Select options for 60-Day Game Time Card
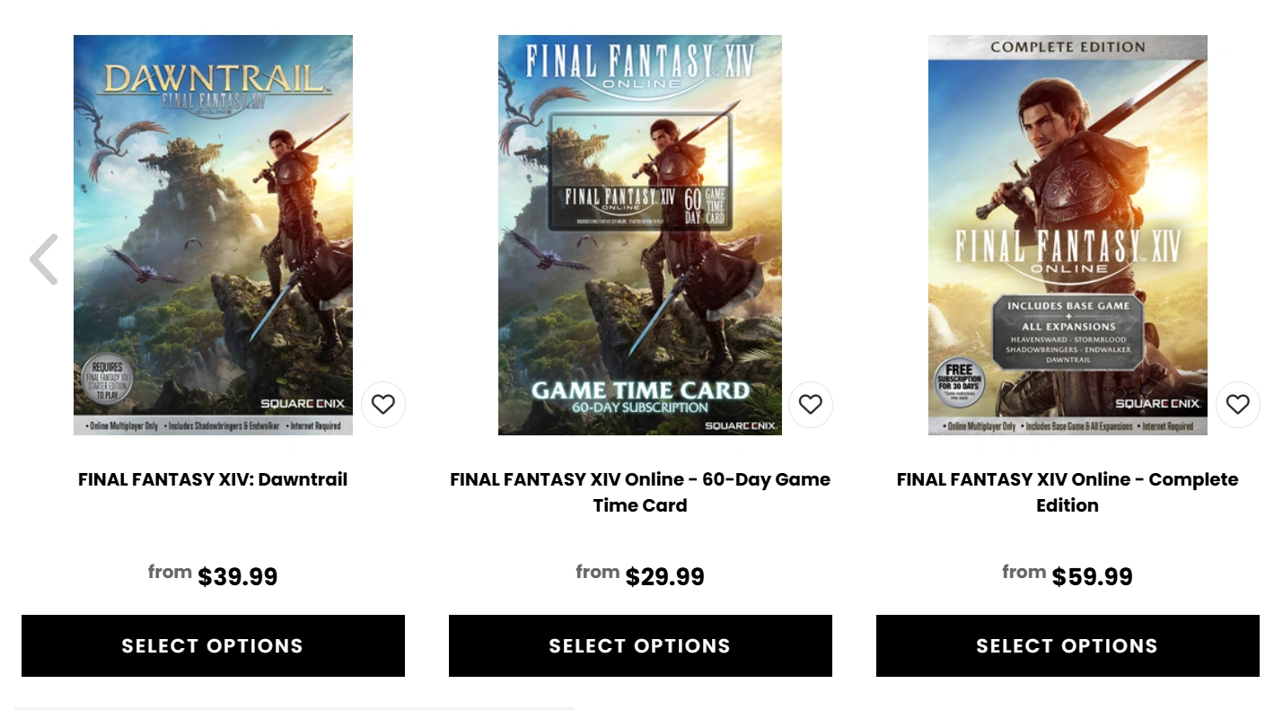This screenshot has height=710, width=1274. point(640,645)
